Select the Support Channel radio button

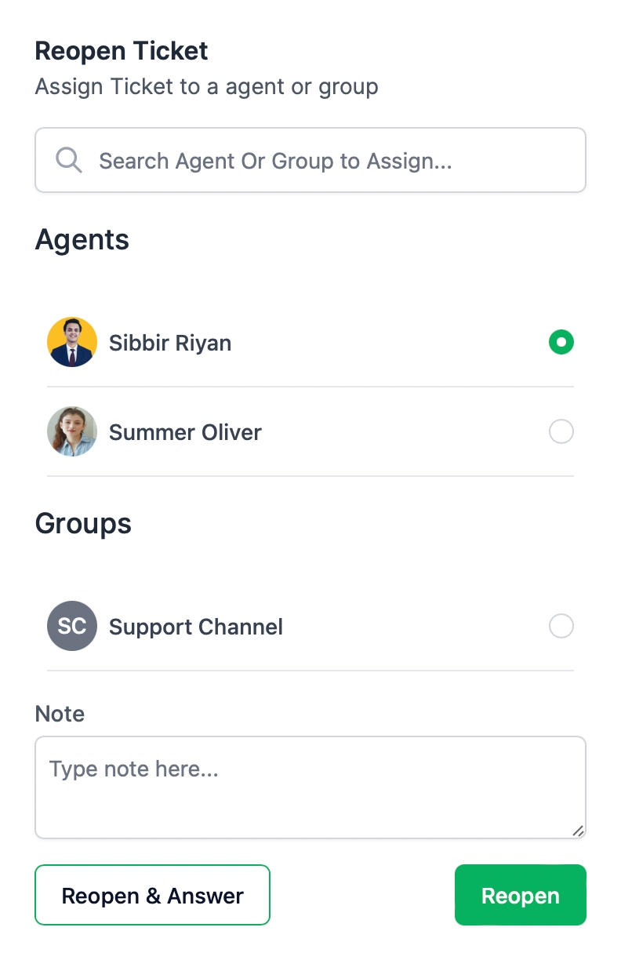[561, 626]
